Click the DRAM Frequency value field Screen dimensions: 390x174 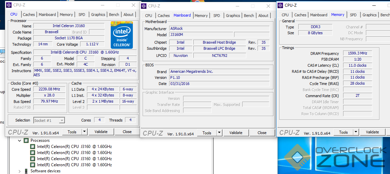click(x=357, y=53)
